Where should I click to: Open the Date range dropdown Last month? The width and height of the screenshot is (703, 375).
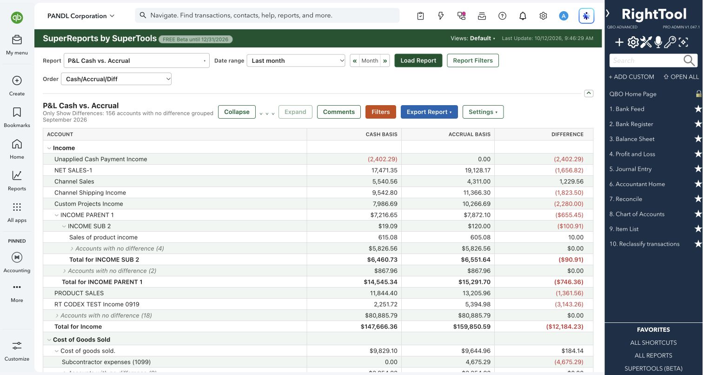[x=296, y=60]
